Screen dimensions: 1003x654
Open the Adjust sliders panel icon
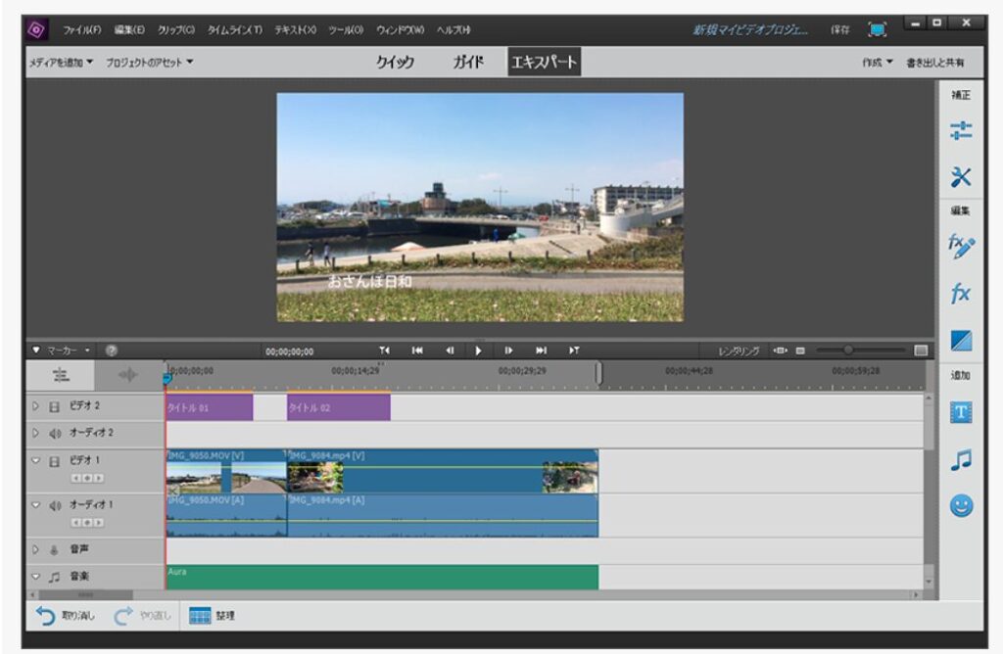961,131
